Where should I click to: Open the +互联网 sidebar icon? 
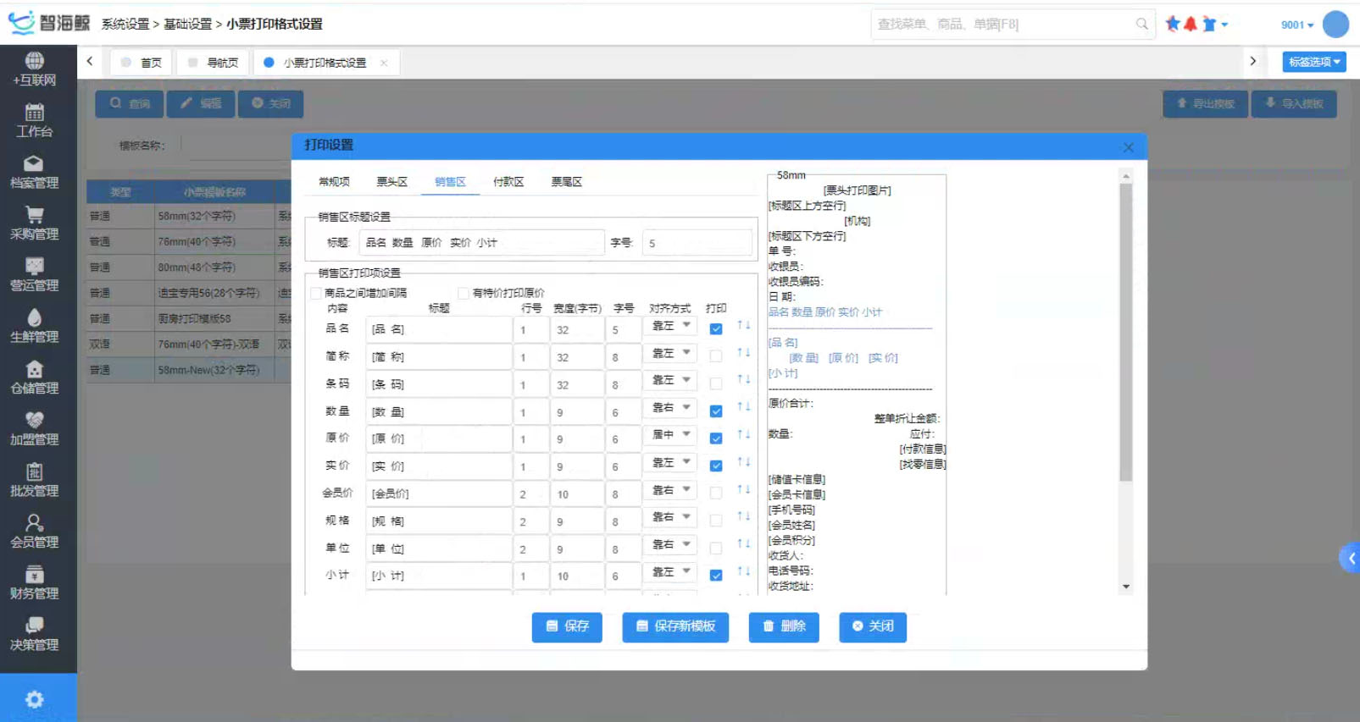[35, 61]
